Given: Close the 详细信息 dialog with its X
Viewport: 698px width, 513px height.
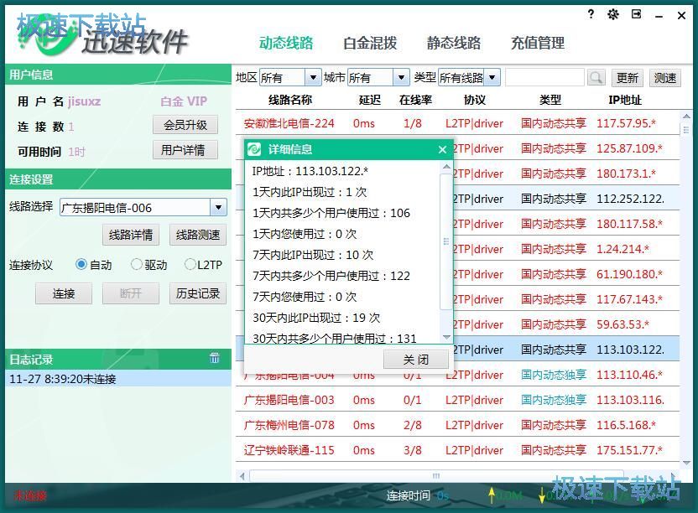Looking at the screenshot, I should [x=443, y=149].
